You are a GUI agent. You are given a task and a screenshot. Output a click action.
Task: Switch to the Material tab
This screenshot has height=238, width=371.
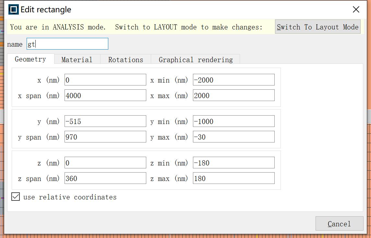pyautogui.click(x=77, y=60)
